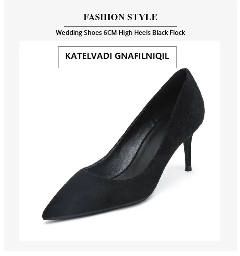
Task: Click the High Heels text in the subtitle
Action: point(135,33)
